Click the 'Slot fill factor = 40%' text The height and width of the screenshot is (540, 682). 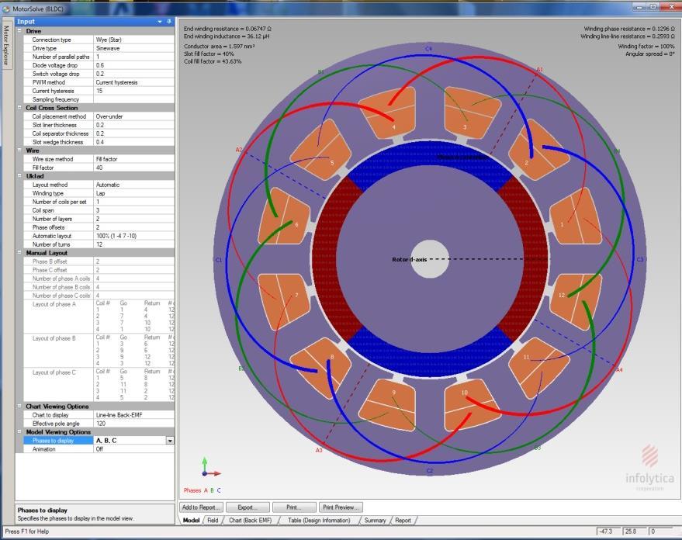point(209,54)
